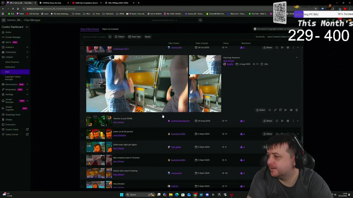This screenshot has width=353, height=198.
Task: Click the feature target icon in Dancing Tommo's panel
Action: tap(269, 110)
